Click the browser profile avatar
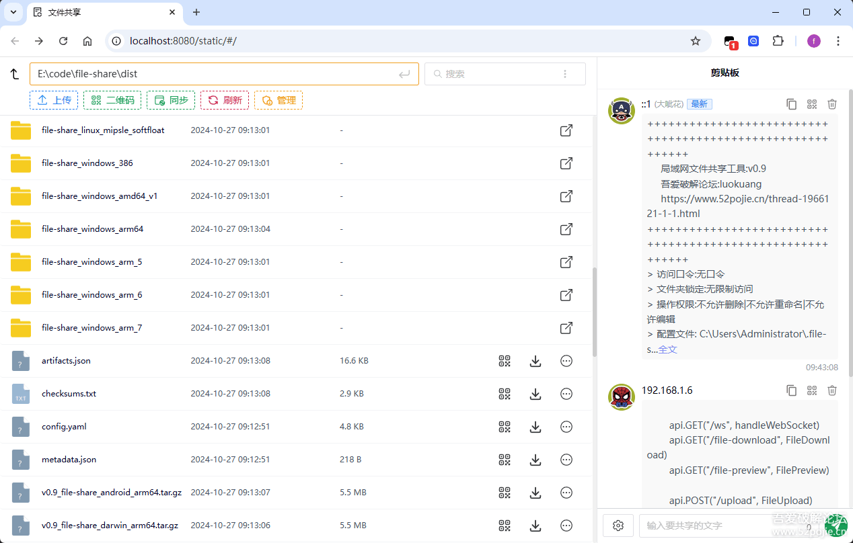 coord(814,41)
